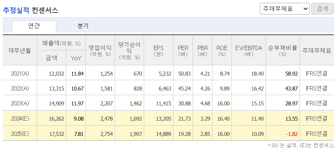This screenshot has height=149, width=336.
Task: Click YoY value 11.84
Action: point(78,74)
